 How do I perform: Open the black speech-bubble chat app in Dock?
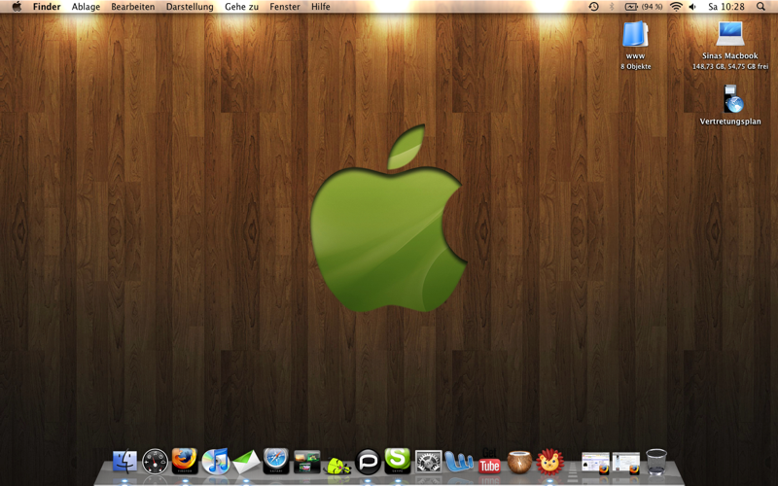tap(368, 462)
